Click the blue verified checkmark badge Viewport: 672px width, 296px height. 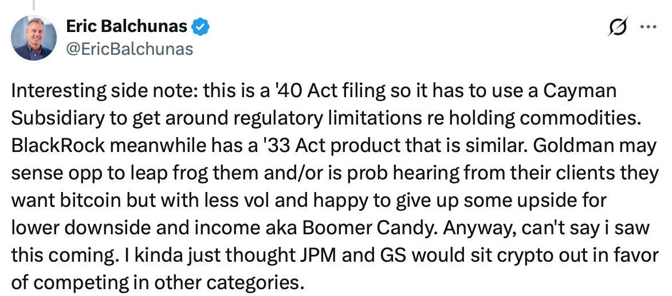(201, 26)
